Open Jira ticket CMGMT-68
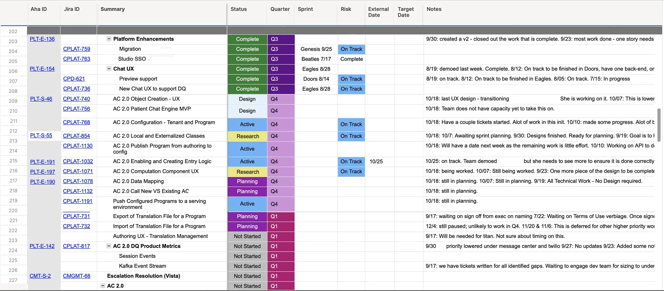The height and width of the screenshot is (291, 664). tap(76, 276)
